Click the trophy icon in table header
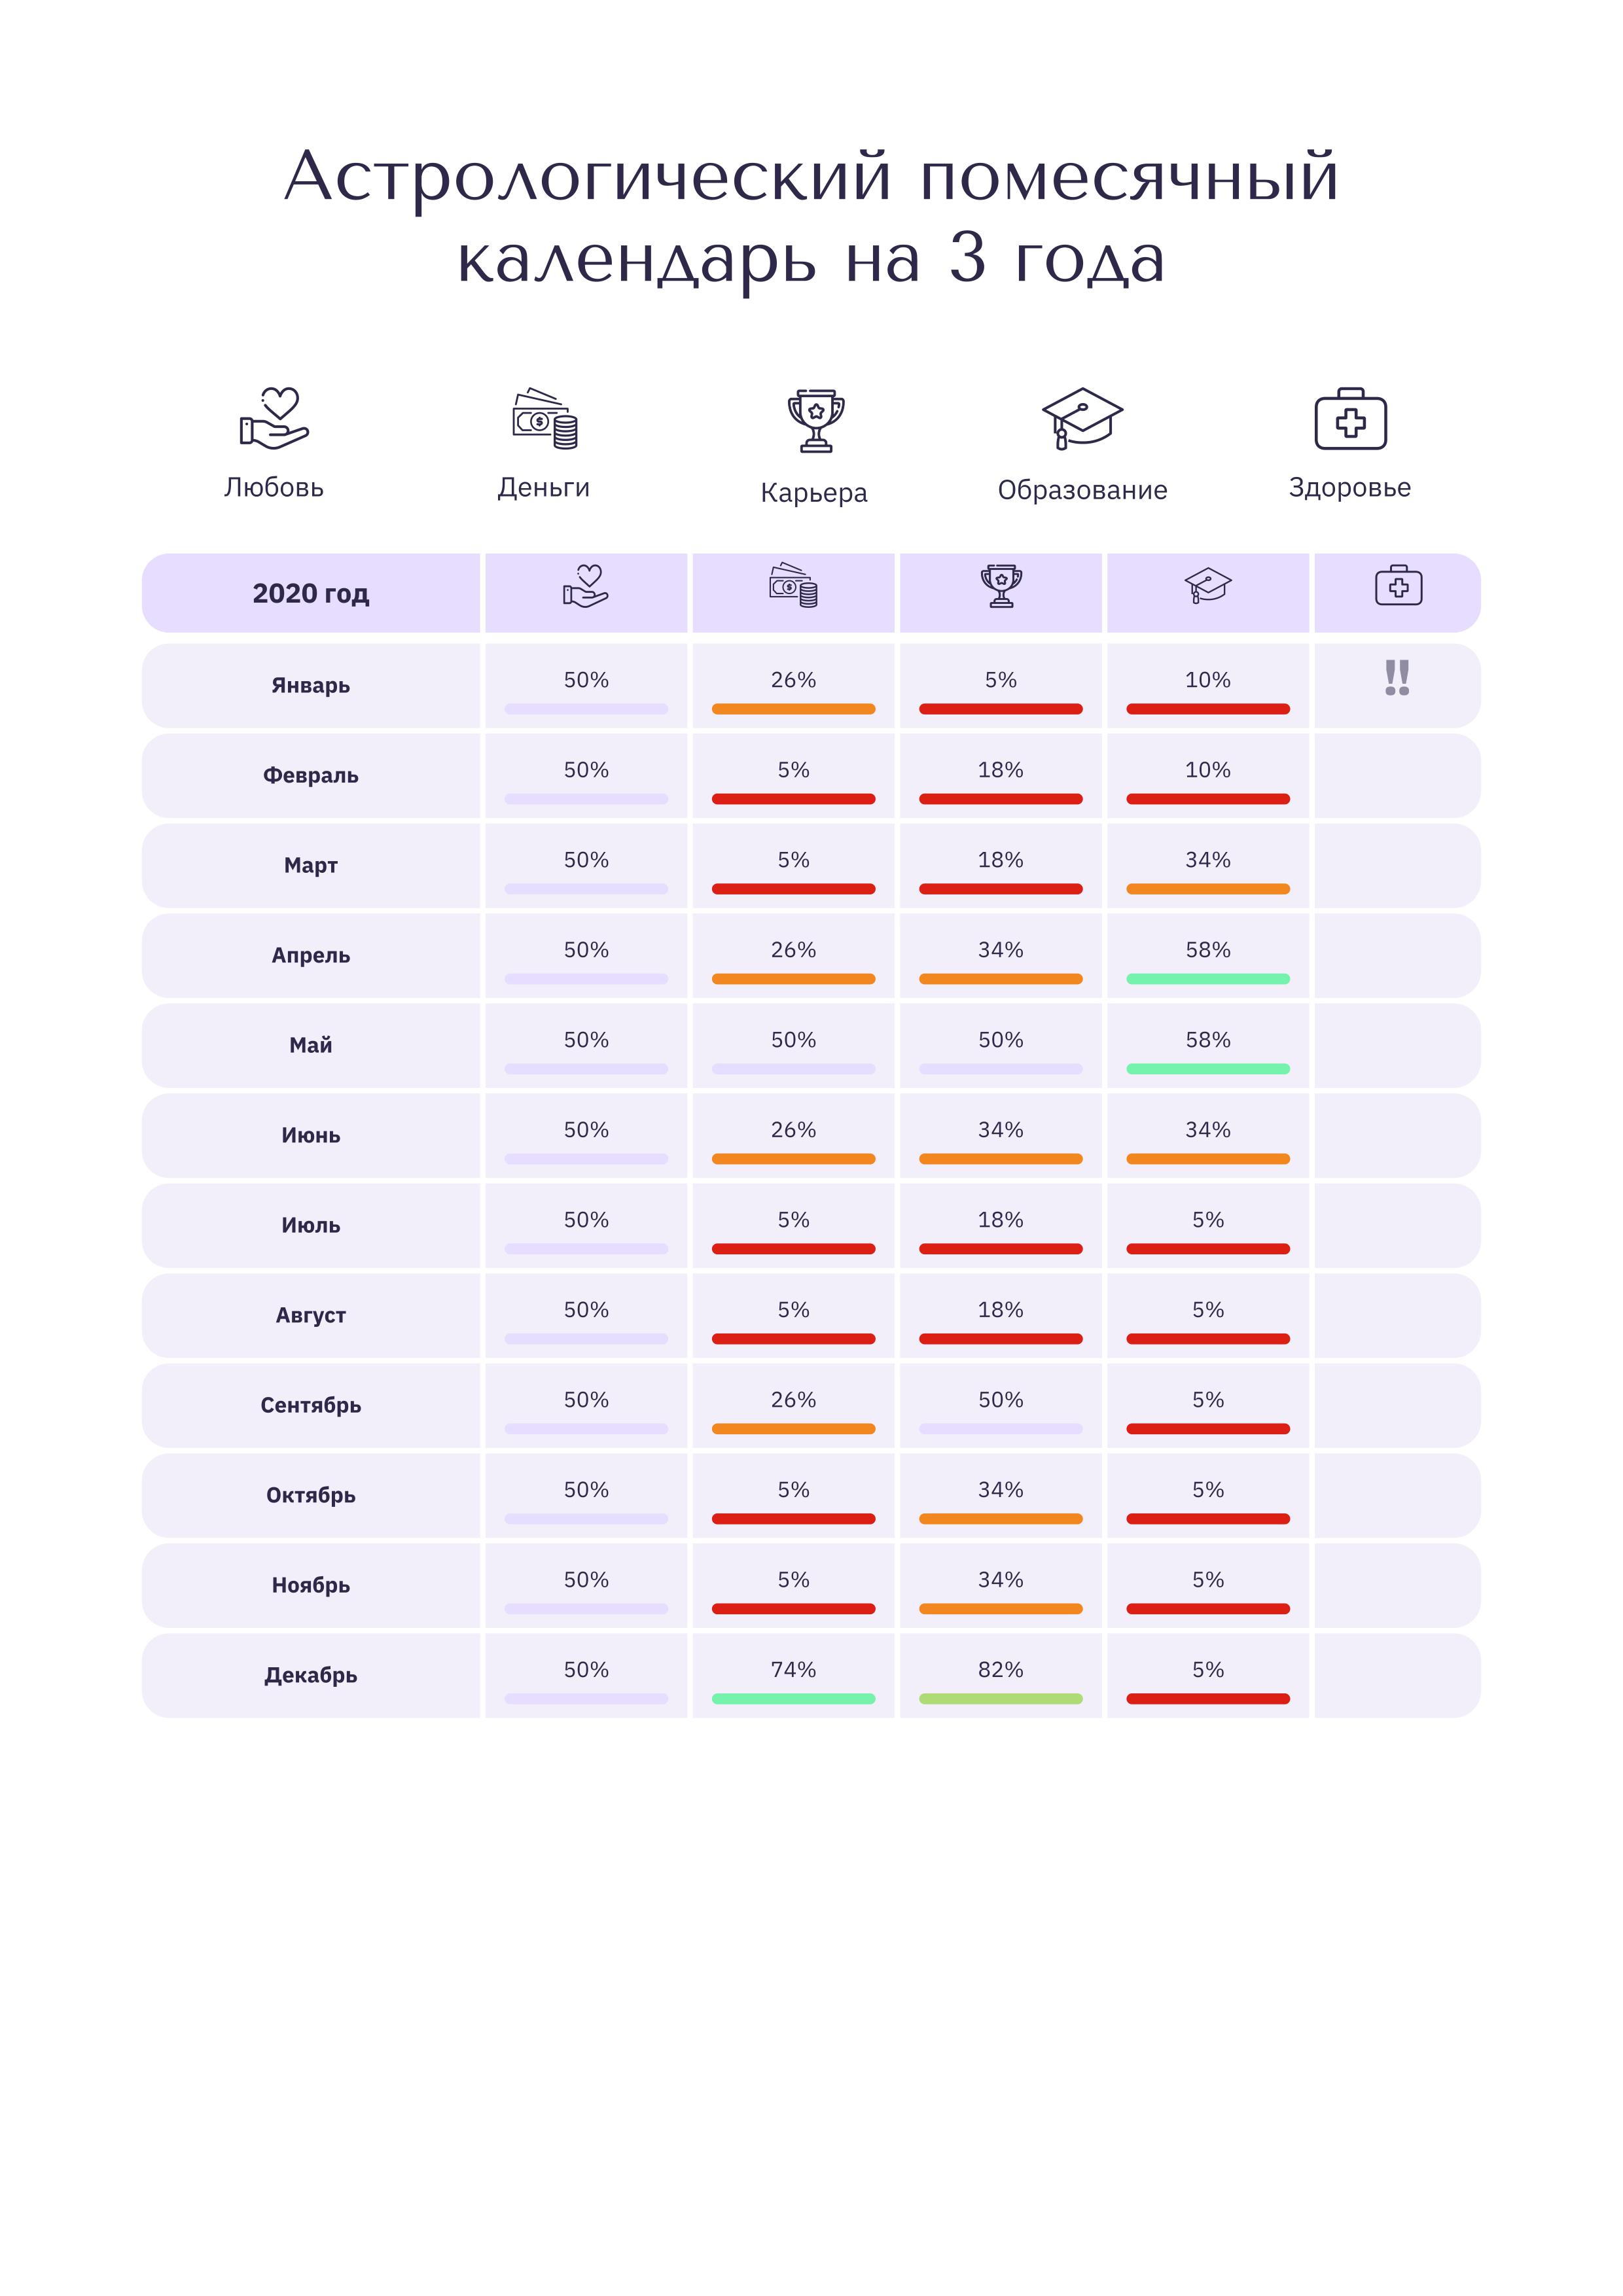Viewport: 1623px width, 2296px height. tap(1001, 586)
